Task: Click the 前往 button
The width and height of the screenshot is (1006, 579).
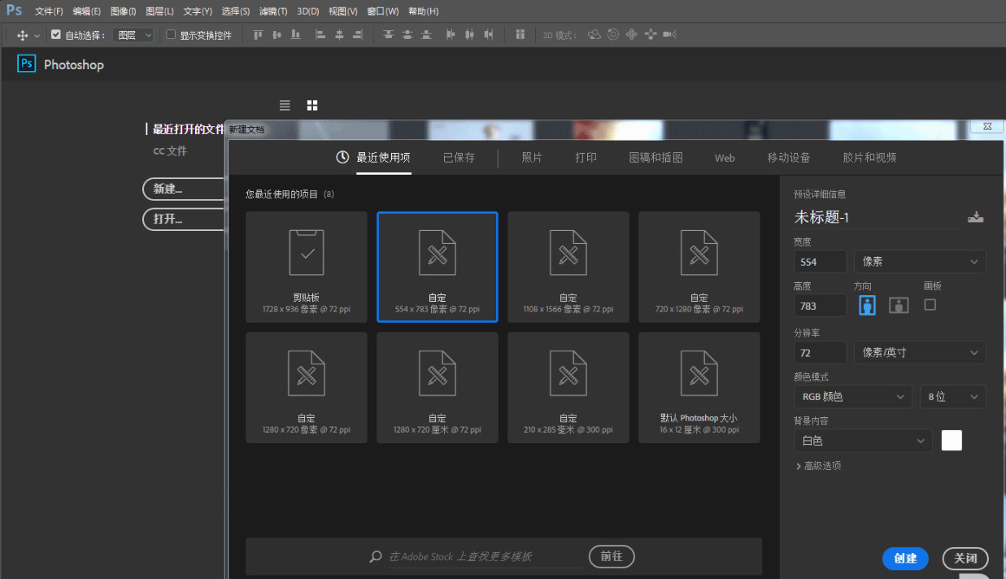Action: point(612,556)
